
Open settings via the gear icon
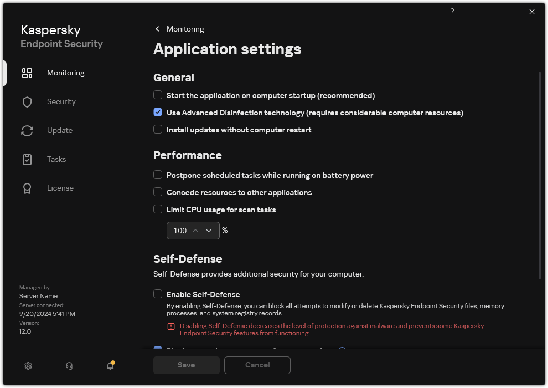[x=29, y=365]
